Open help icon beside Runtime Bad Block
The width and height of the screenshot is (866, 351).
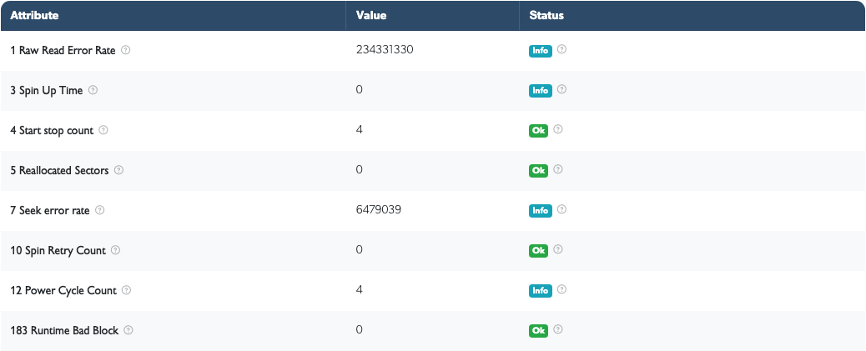(x=128, y=330)
